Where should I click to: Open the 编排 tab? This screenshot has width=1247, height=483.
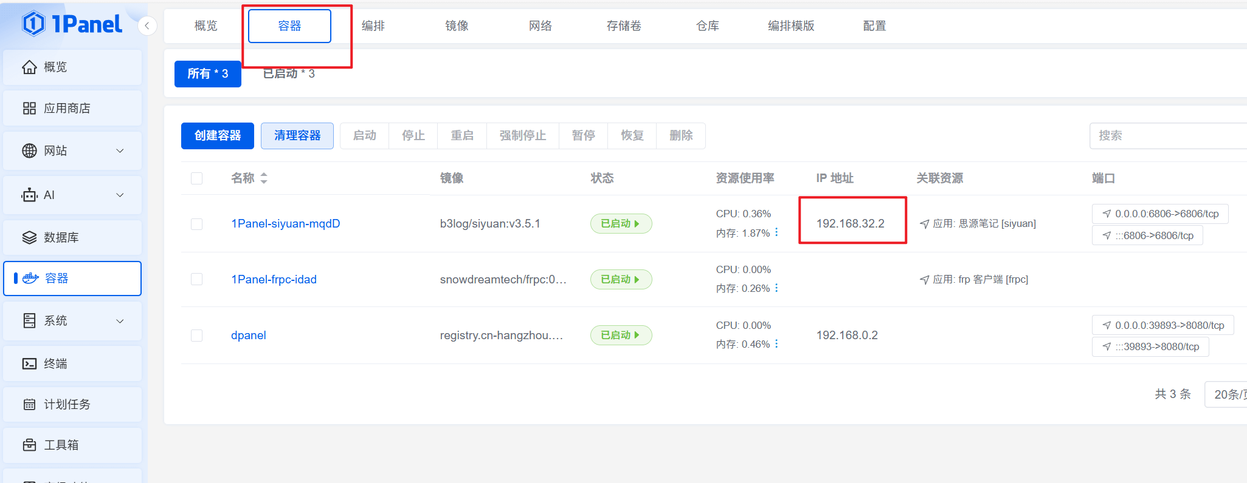[373, 26]
